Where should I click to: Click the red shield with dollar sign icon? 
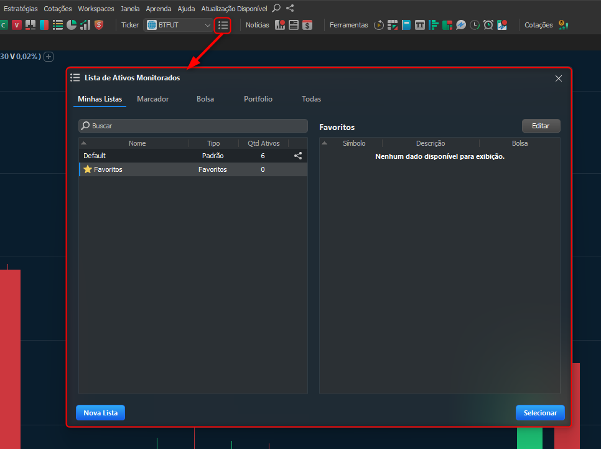(99, 26)
